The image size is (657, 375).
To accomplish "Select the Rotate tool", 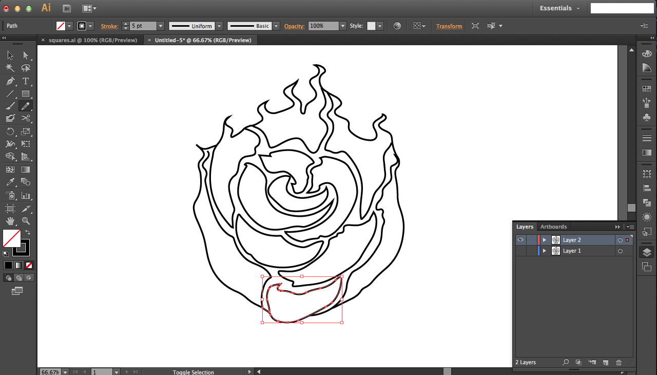I will pyautogui.click(x=10, y=132).
